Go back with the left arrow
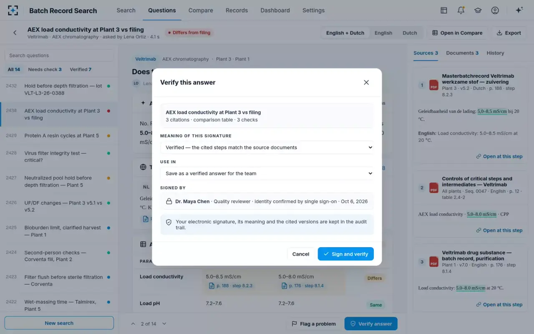 pos(15,33)
